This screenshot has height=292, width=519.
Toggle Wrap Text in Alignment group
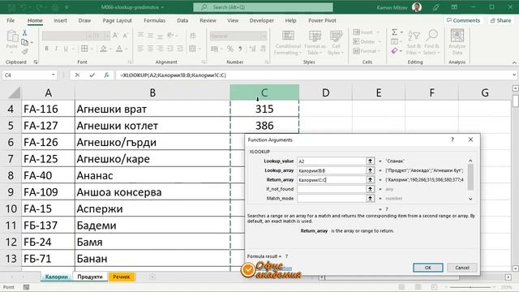point(193,36)
